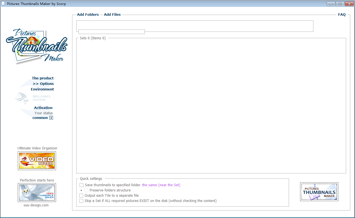Viewport: 355px width, 218px height.
Task: Open the Environment menu item
Action: tap(42, 89)
